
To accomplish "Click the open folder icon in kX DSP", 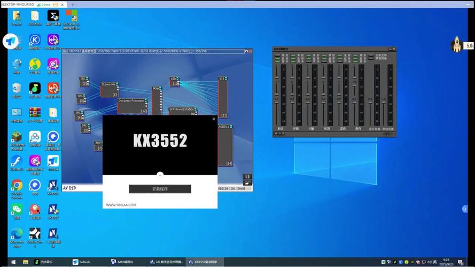I will [x=247, y=183].
